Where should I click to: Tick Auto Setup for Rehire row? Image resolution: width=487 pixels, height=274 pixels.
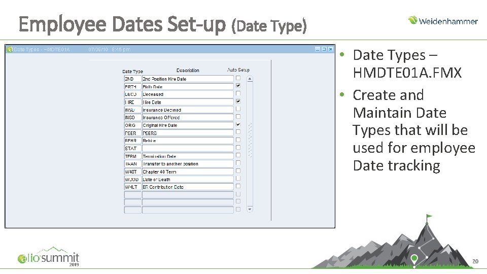(x=238, y=140)
